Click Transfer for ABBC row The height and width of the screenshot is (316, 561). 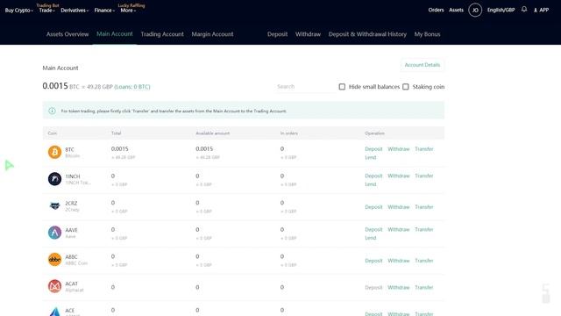pyautogui.click(x=424, y=261)
